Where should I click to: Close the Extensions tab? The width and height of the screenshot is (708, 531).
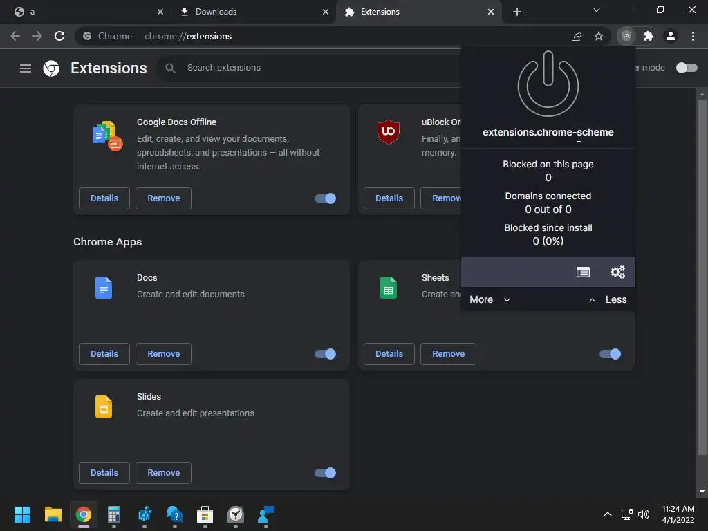[x=491, y=12]
